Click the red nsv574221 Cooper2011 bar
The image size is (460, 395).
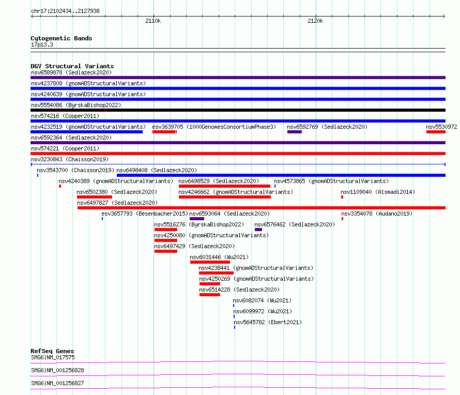coord(238,154)
